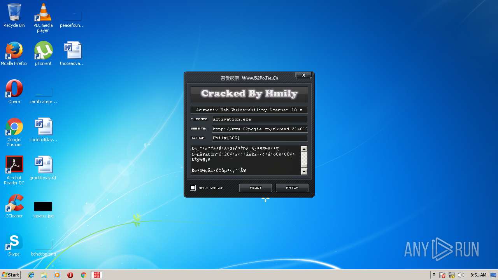Select the patcher's red taskbar icon
Screen dimensions: 498x280
click(x=96, y=275)
